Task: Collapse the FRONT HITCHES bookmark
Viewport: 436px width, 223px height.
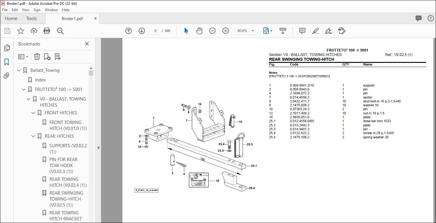Action: (34, 113)
